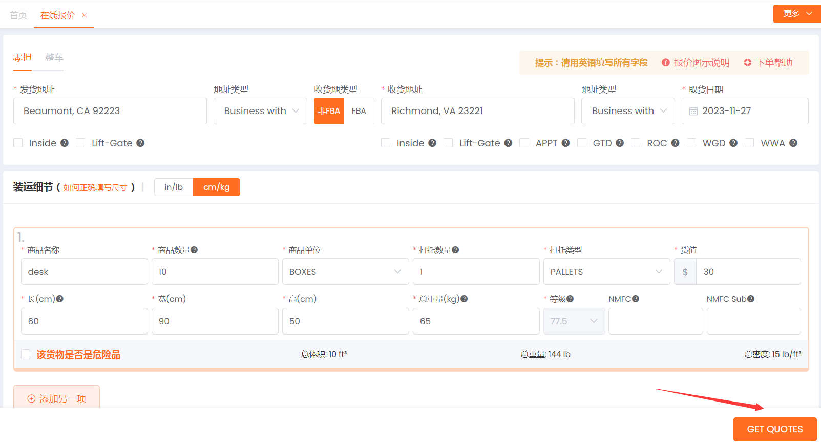Tick the origin Inside checkbox
The height and width of the screenshot is (445, 821).
click(x=18, y=143)
